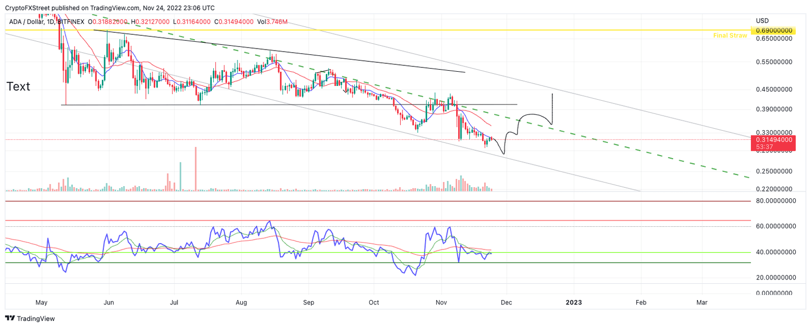
Task: Click 'Aug' on the time axis
Action: coord(241,303)
